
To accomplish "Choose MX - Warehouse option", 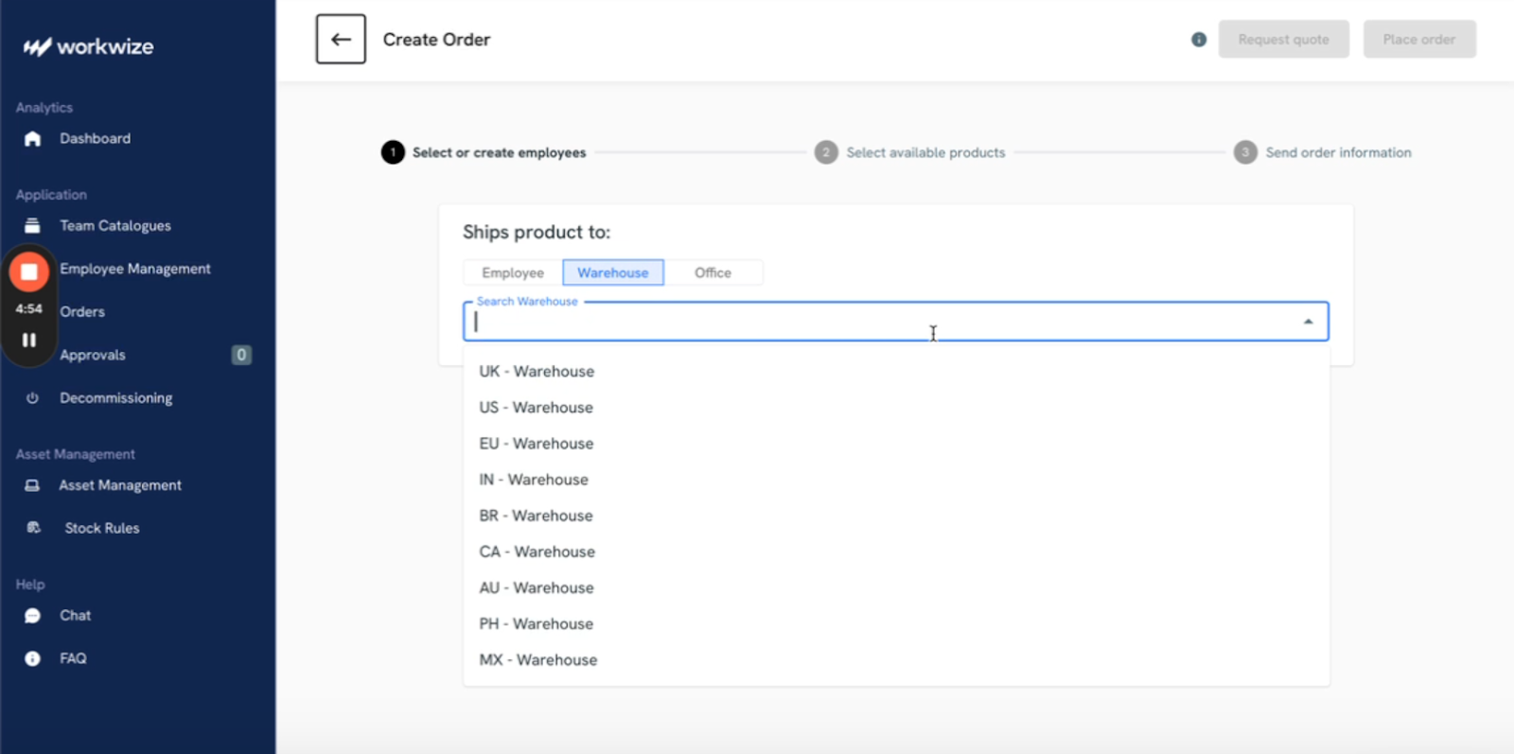I will pyautogui.click(x=537, y=660).
